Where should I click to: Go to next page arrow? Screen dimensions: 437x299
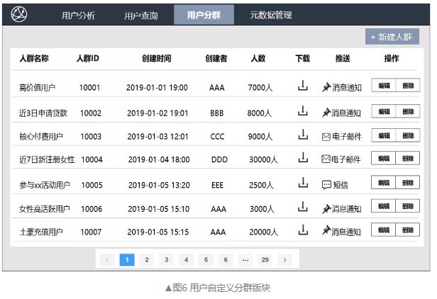(285, 260)
